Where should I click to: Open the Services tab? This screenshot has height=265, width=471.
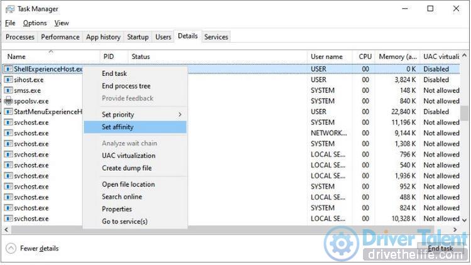click(216, 37)
